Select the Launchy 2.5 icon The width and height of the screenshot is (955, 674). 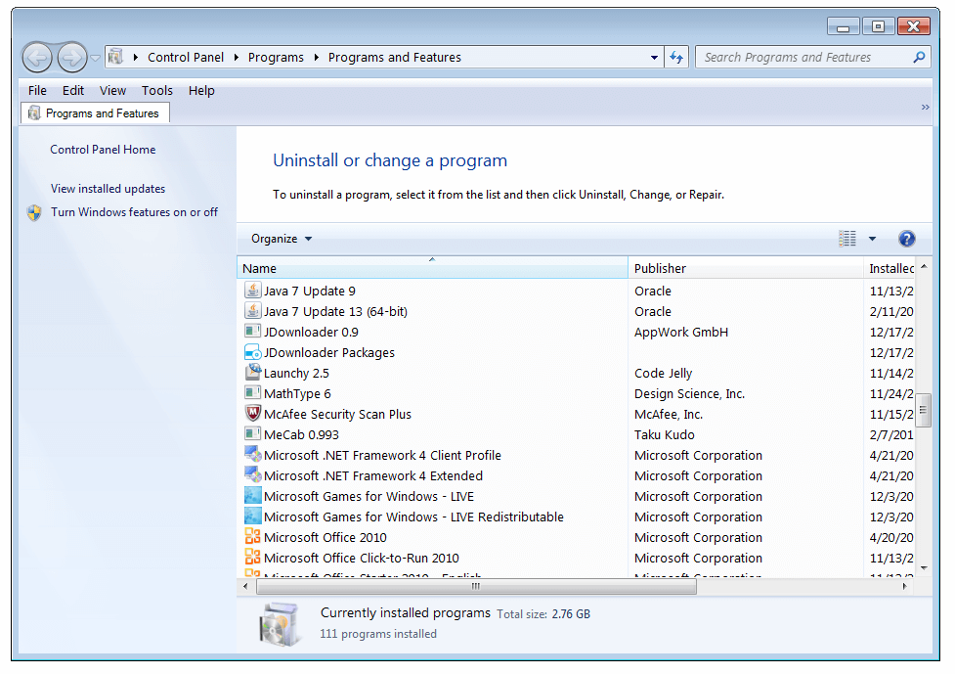coord(252,373)
